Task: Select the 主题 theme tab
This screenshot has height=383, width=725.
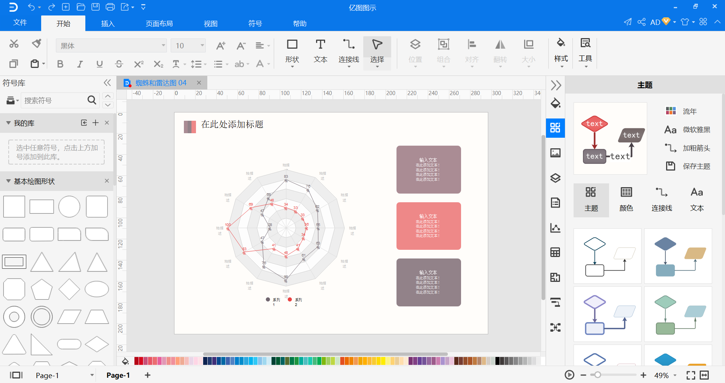Action: tap(591, 200)
